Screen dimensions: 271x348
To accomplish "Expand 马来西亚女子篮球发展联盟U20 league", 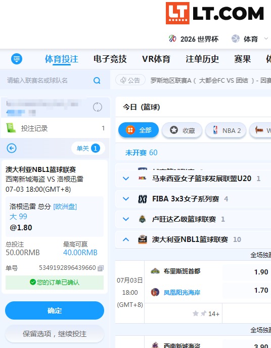I will (126, 178).
